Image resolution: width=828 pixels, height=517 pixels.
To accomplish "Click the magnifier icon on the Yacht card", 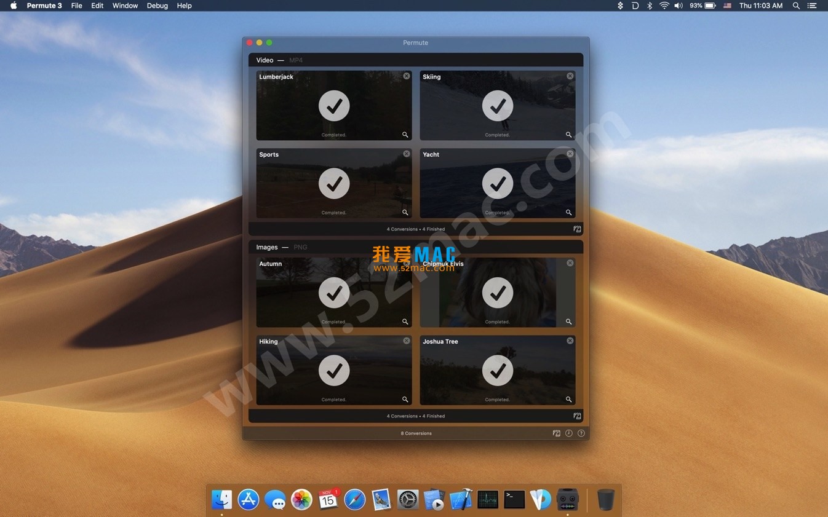I will coord(569,212).
